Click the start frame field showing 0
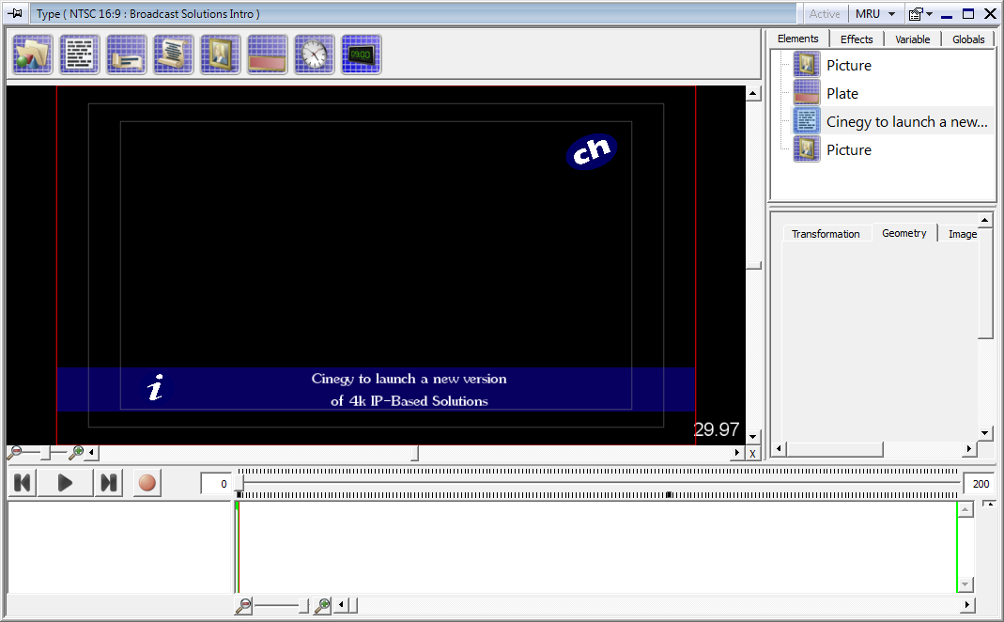 (216, 484)
